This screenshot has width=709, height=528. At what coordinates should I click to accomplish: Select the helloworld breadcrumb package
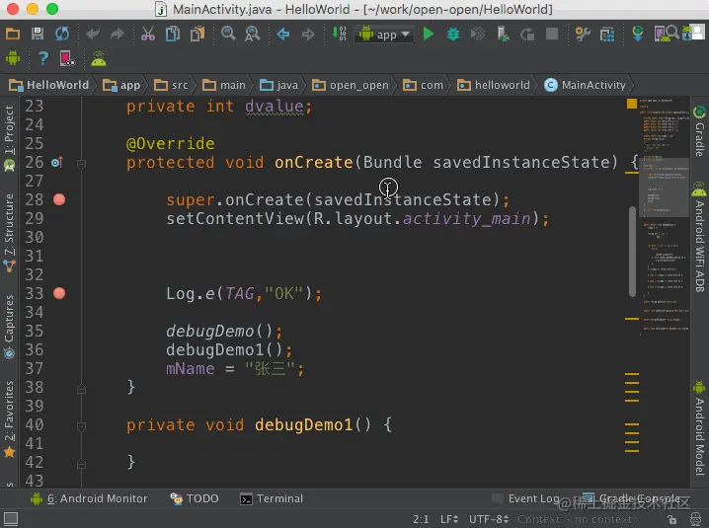(x=493, y=85)
